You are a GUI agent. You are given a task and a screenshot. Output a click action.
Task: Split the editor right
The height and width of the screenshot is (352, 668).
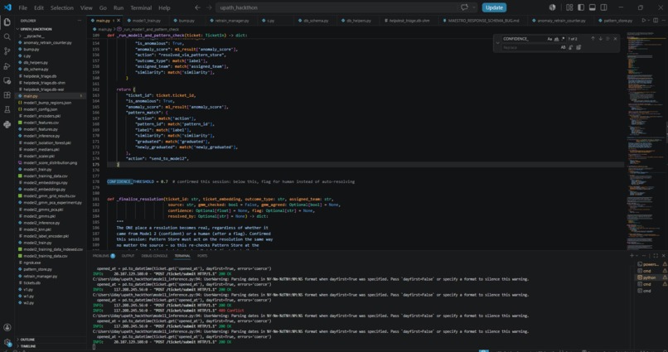[x=656, y=21]
